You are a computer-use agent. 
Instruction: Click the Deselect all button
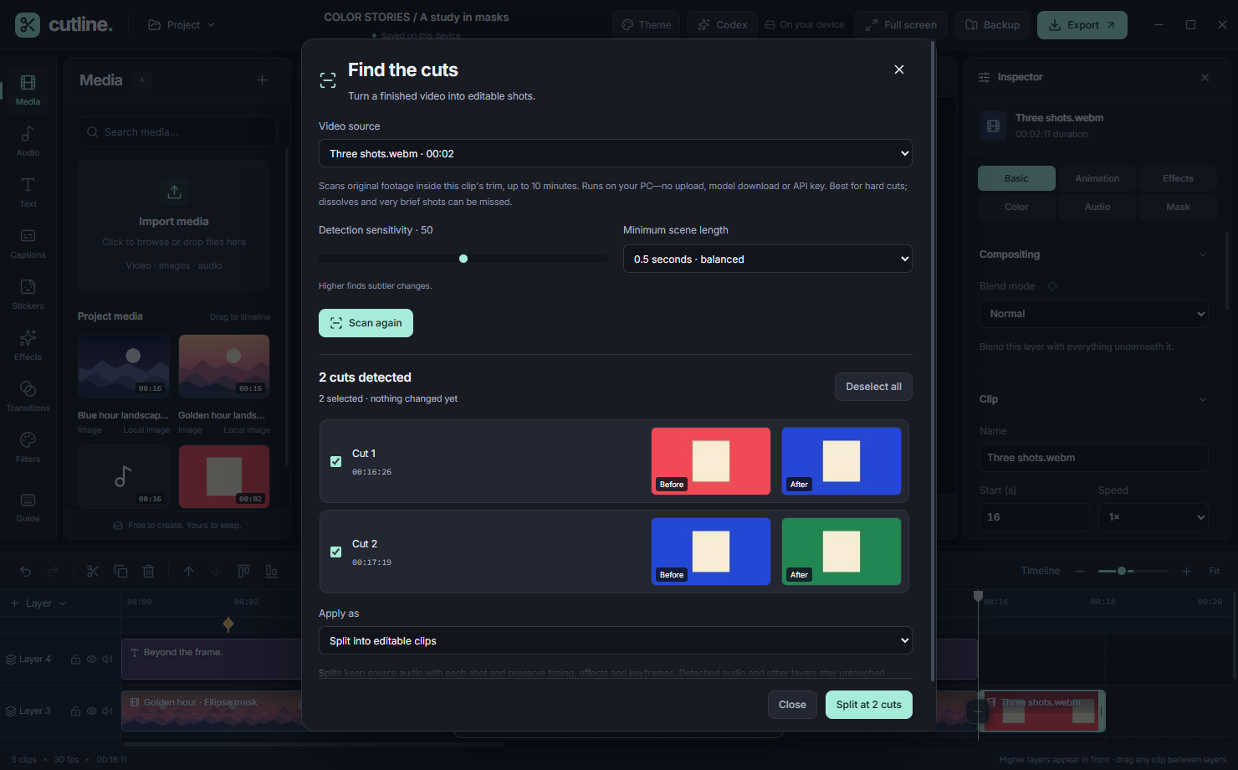[x=873, y=387]
